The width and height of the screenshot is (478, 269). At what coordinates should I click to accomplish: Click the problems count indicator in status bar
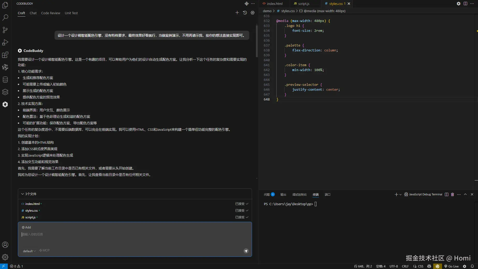pyautogui.click(x=16, y=266)
